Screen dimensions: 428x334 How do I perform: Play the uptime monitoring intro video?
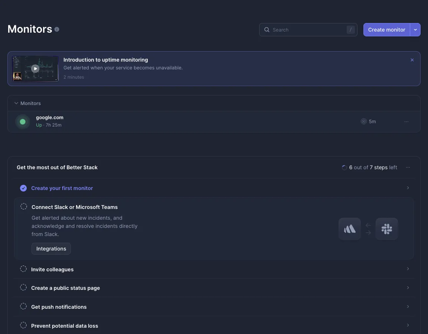coord(35,69)
